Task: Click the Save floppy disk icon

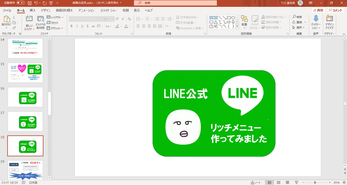Action: pyautogui.click(x=30, y=3)
